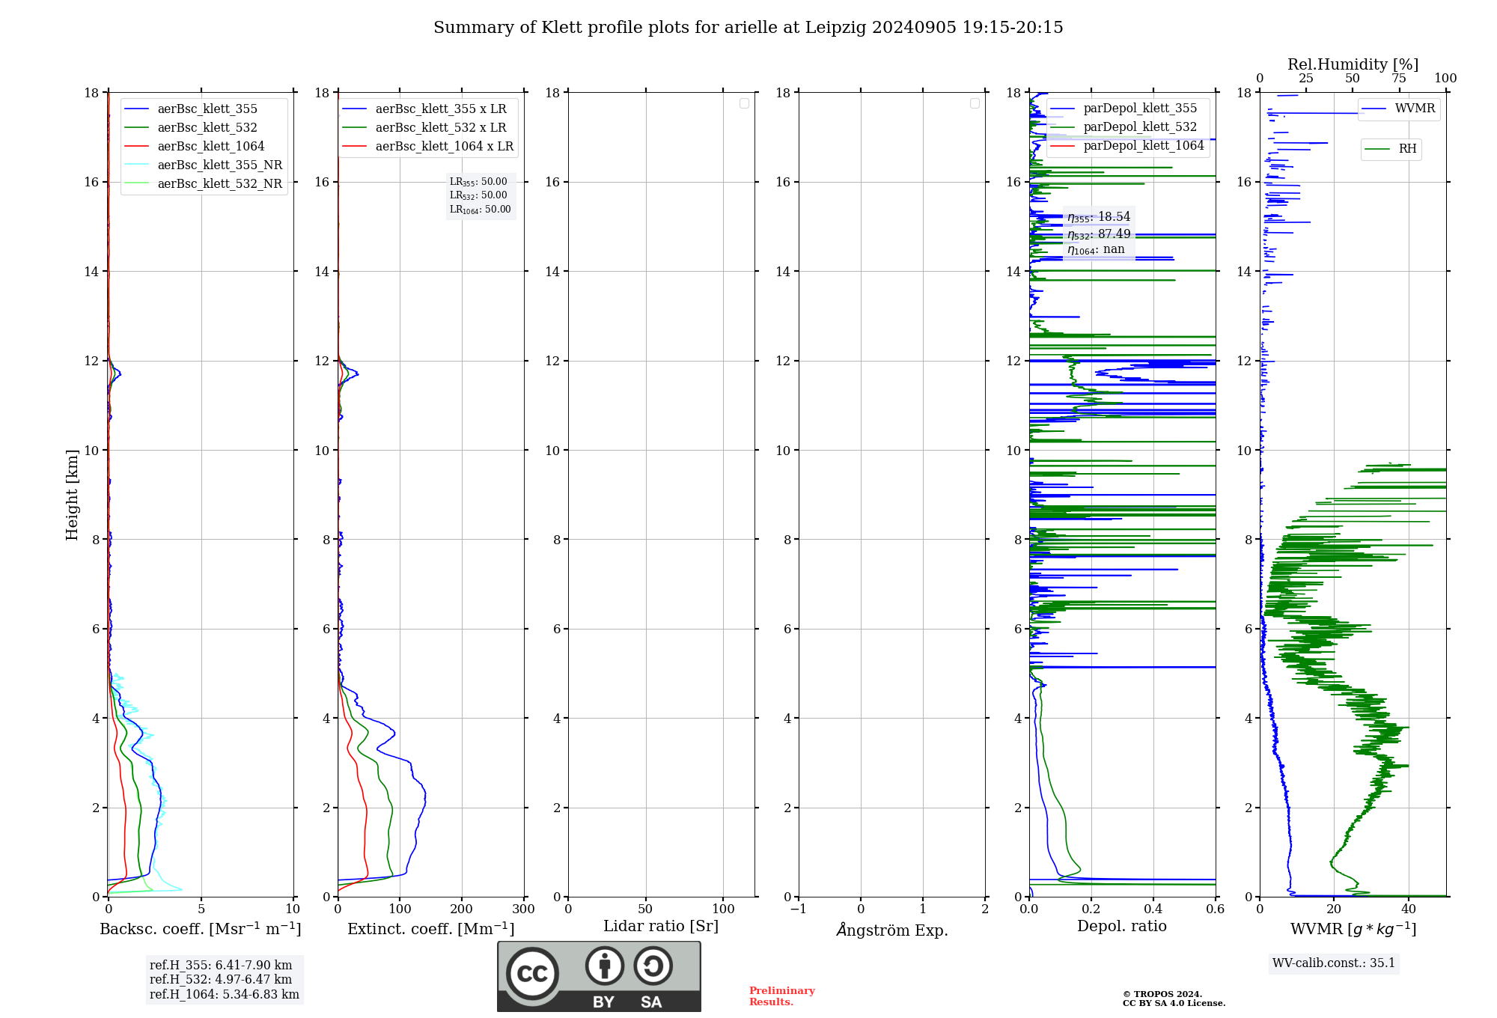Click the Rel.Humidity [%] top axis label
Screen dimensions: 1497x1018
(1353, 65)
